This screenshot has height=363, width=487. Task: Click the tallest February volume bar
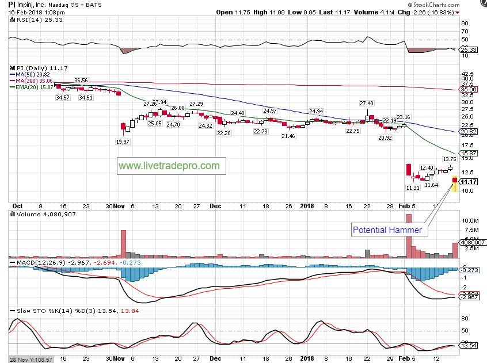(x=409, y=236)
